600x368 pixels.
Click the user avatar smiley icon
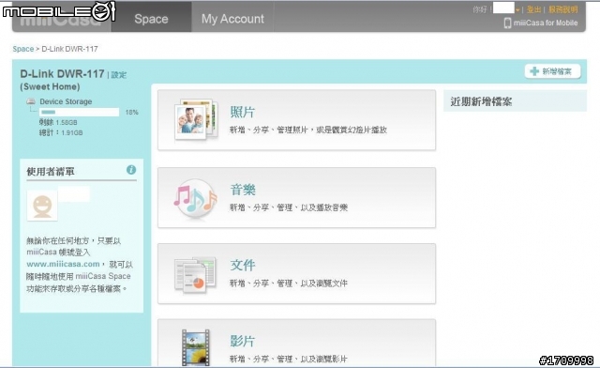(x=42, y=206)
